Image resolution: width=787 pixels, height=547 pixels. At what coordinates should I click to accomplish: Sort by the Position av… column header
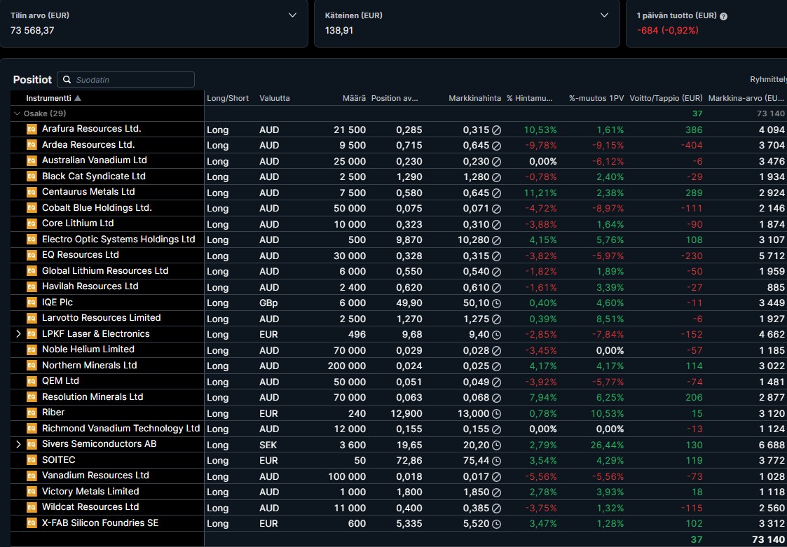[x=395, y=98]
